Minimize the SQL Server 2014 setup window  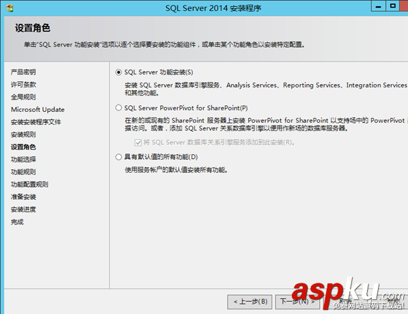click(x=379, y=6)
